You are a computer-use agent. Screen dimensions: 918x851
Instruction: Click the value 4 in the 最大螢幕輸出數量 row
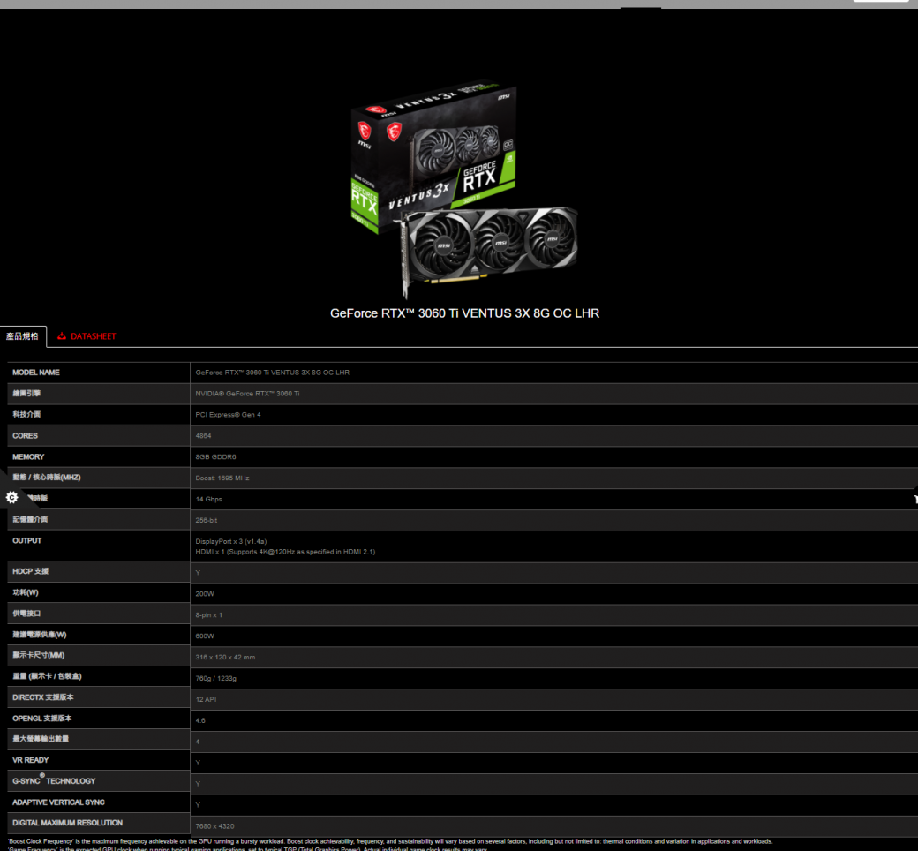click(198, 742)
